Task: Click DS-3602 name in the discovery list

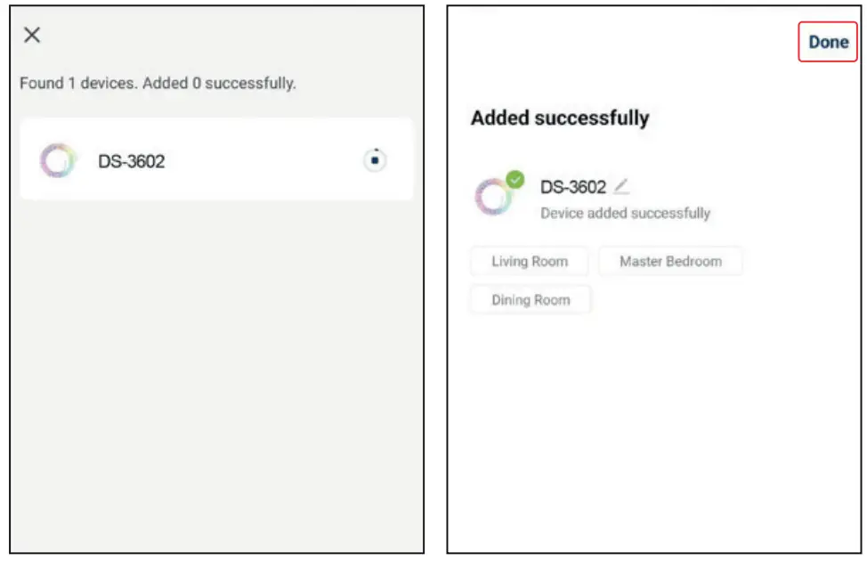Action: click(131, 162)
